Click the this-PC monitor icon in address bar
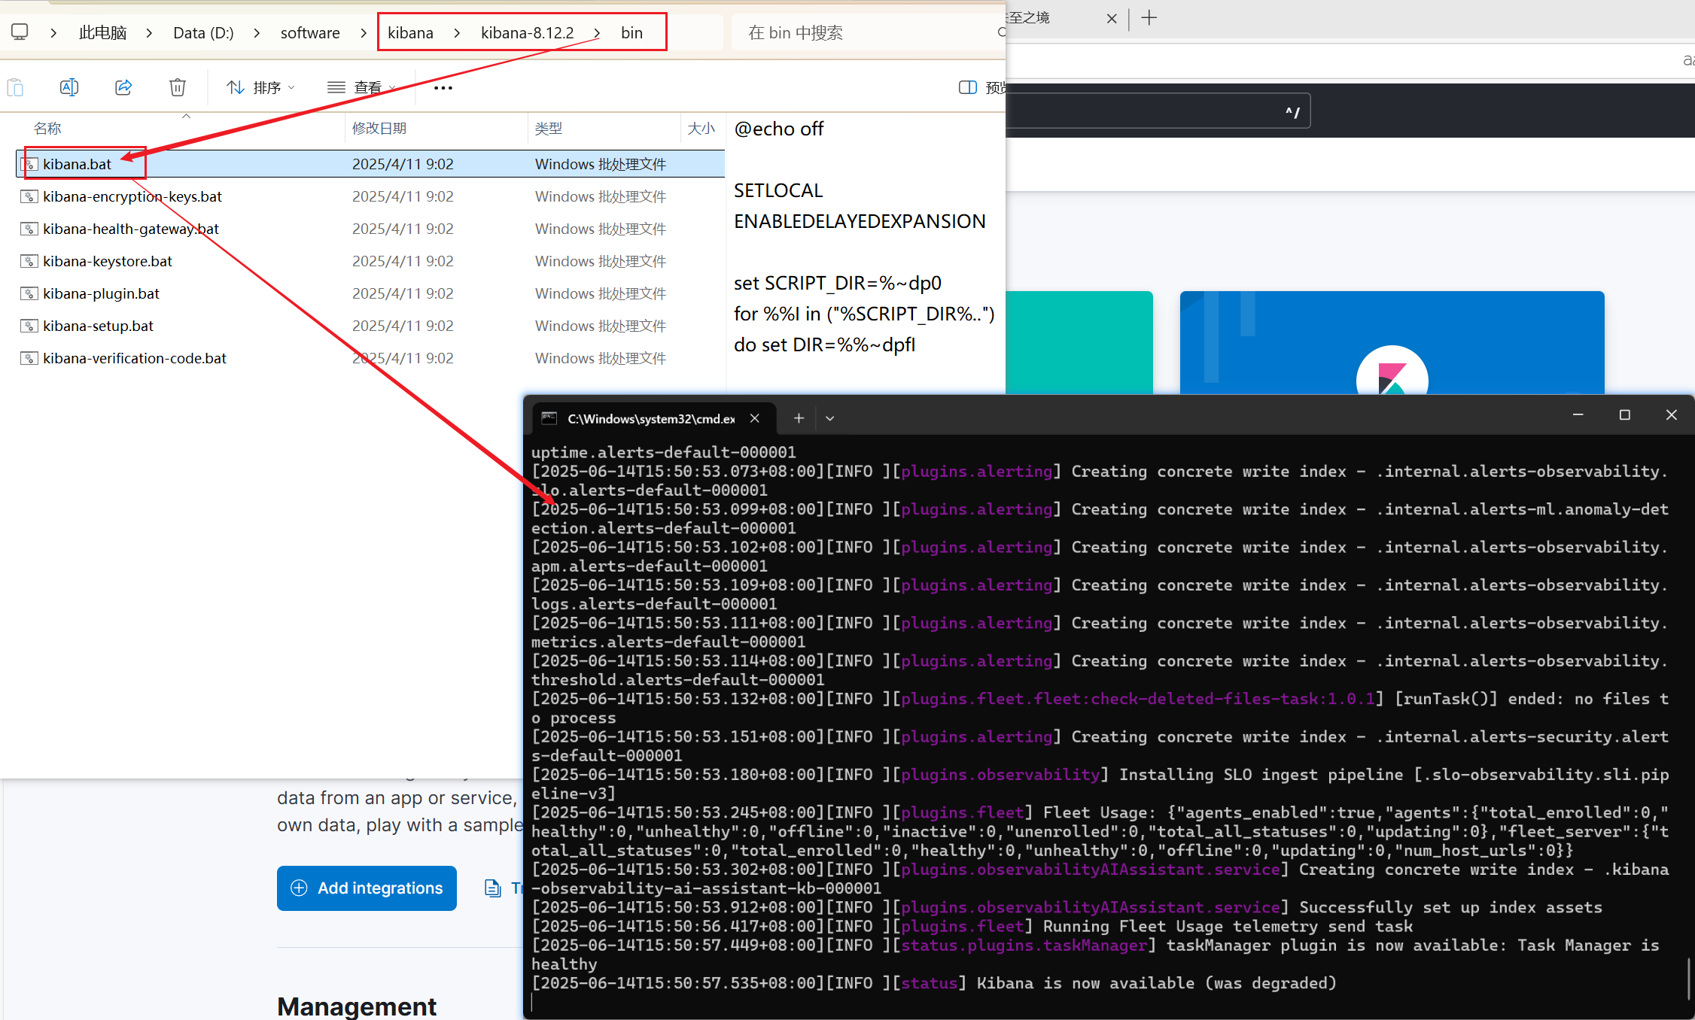 (x=20, y=32)
